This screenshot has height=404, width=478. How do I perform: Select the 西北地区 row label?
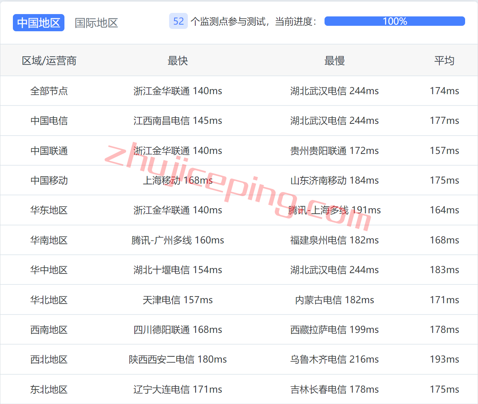pos(49,359)
